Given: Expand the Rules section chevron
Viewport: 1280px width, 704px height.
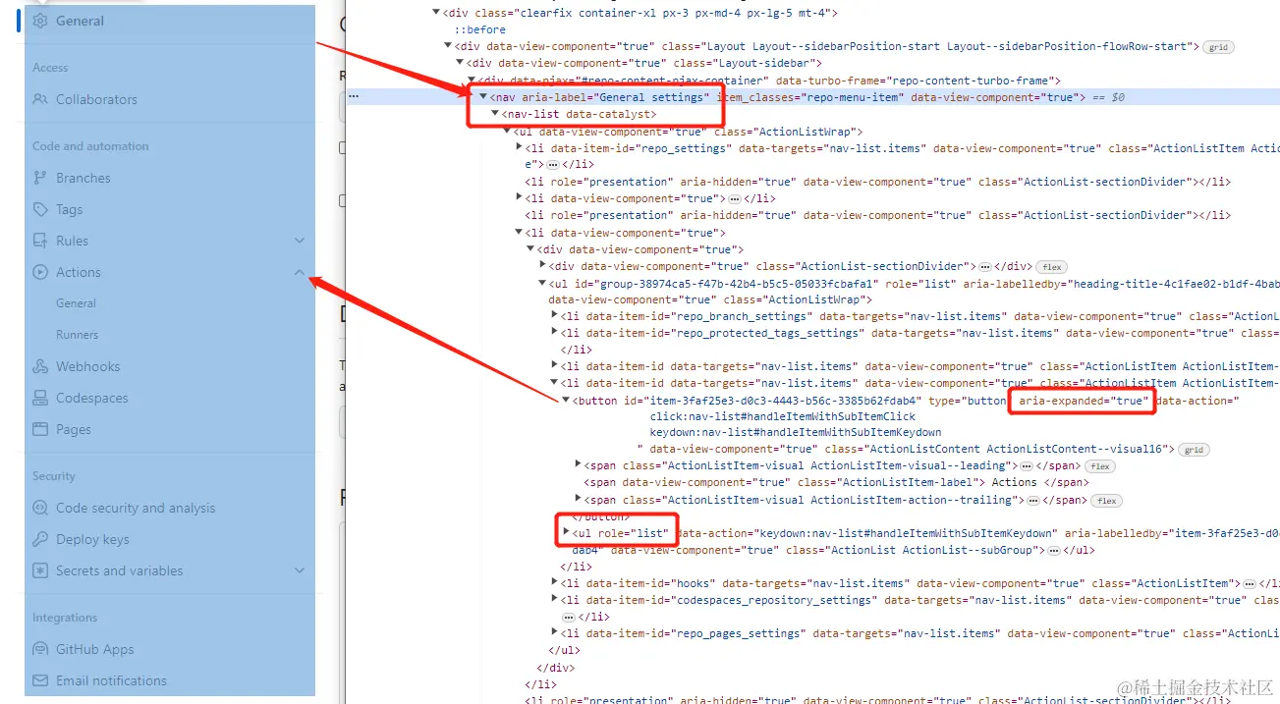Looking at the screenshot, I should pos(300,241).
